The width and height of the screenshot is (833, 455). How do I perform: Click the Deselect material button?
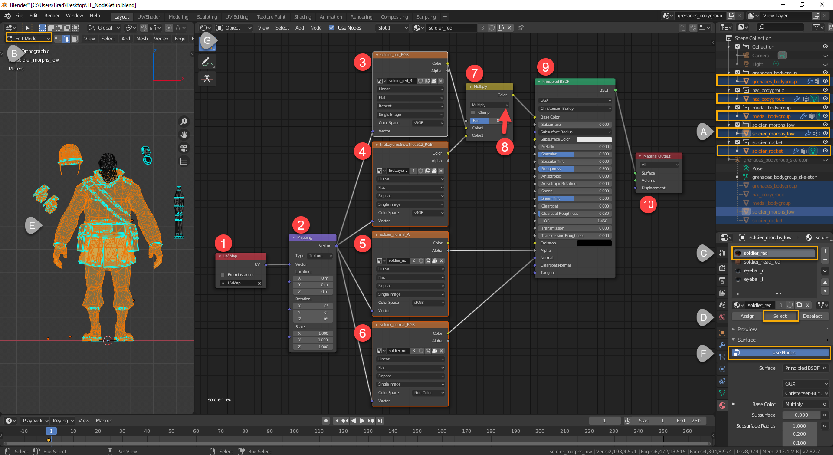click(812, 316)
